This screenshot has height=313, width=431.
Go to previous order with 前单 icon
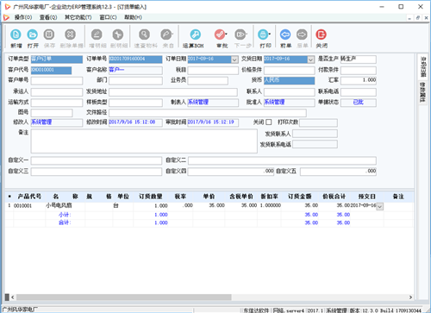click(285, 34)
